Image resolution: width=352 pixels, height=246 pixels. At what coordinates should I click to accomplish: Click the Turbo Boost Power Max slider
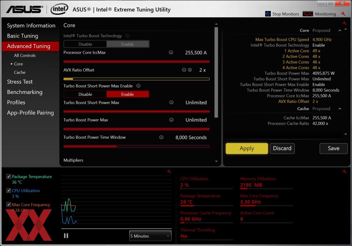pyautogui.click(x=136, y=129)
